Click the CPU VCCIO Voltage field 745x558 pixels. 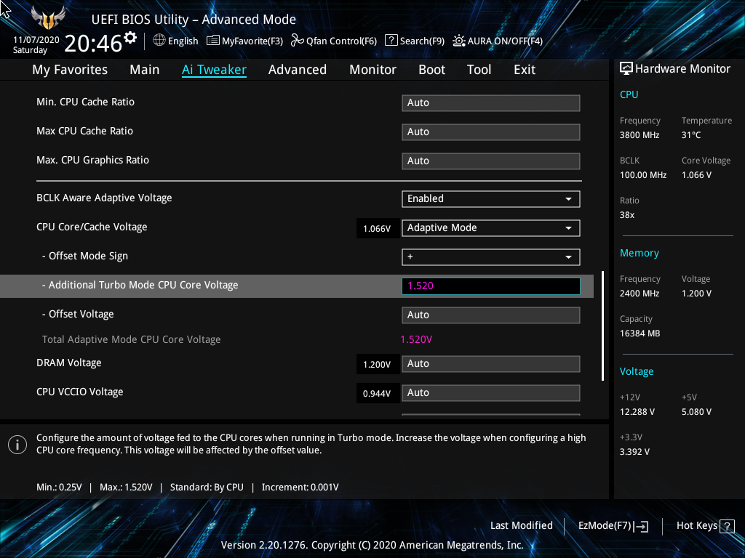491,393
